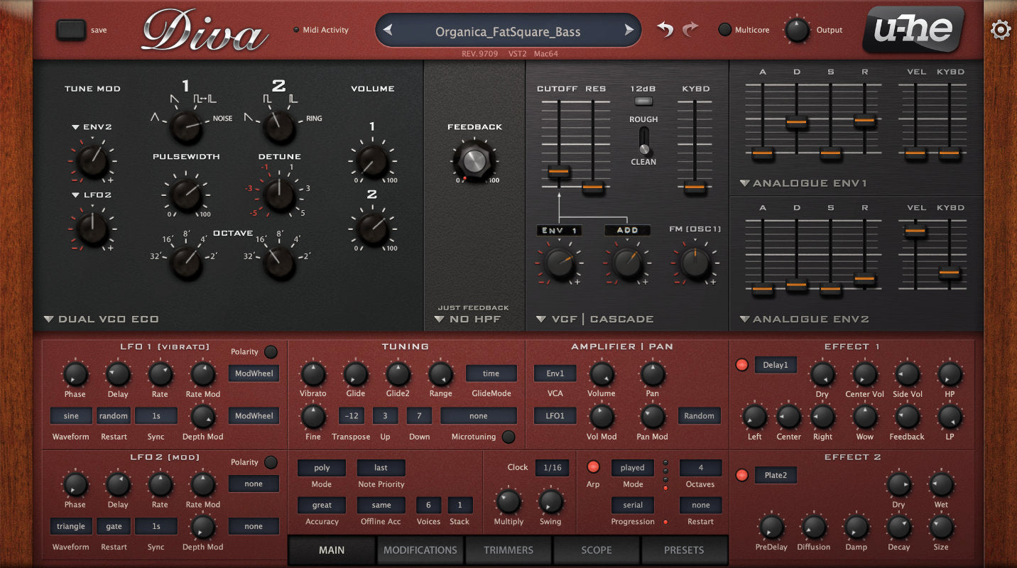1017x568 pixels.
Task: Toggle LFO 1 Polarity button
Action: tap(271, 351)
